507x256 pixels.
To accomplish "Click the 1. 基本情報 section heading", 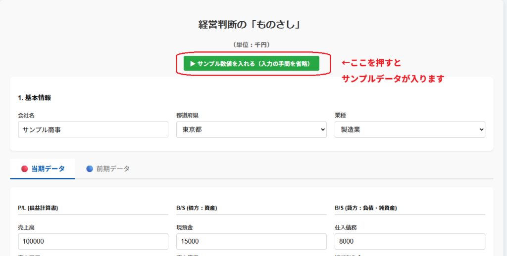I will coord(34,97).
